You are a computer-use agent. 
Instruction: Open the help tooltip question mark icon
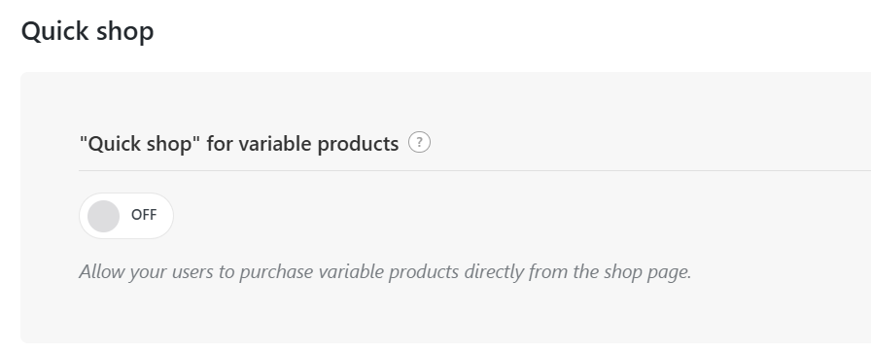419,142
